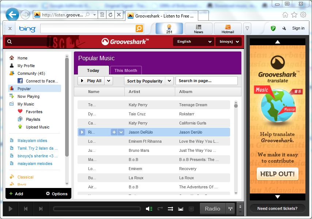312x219 pixels.
Task: Toggle the repeat loop icon
Action: (x=160, y=208)
